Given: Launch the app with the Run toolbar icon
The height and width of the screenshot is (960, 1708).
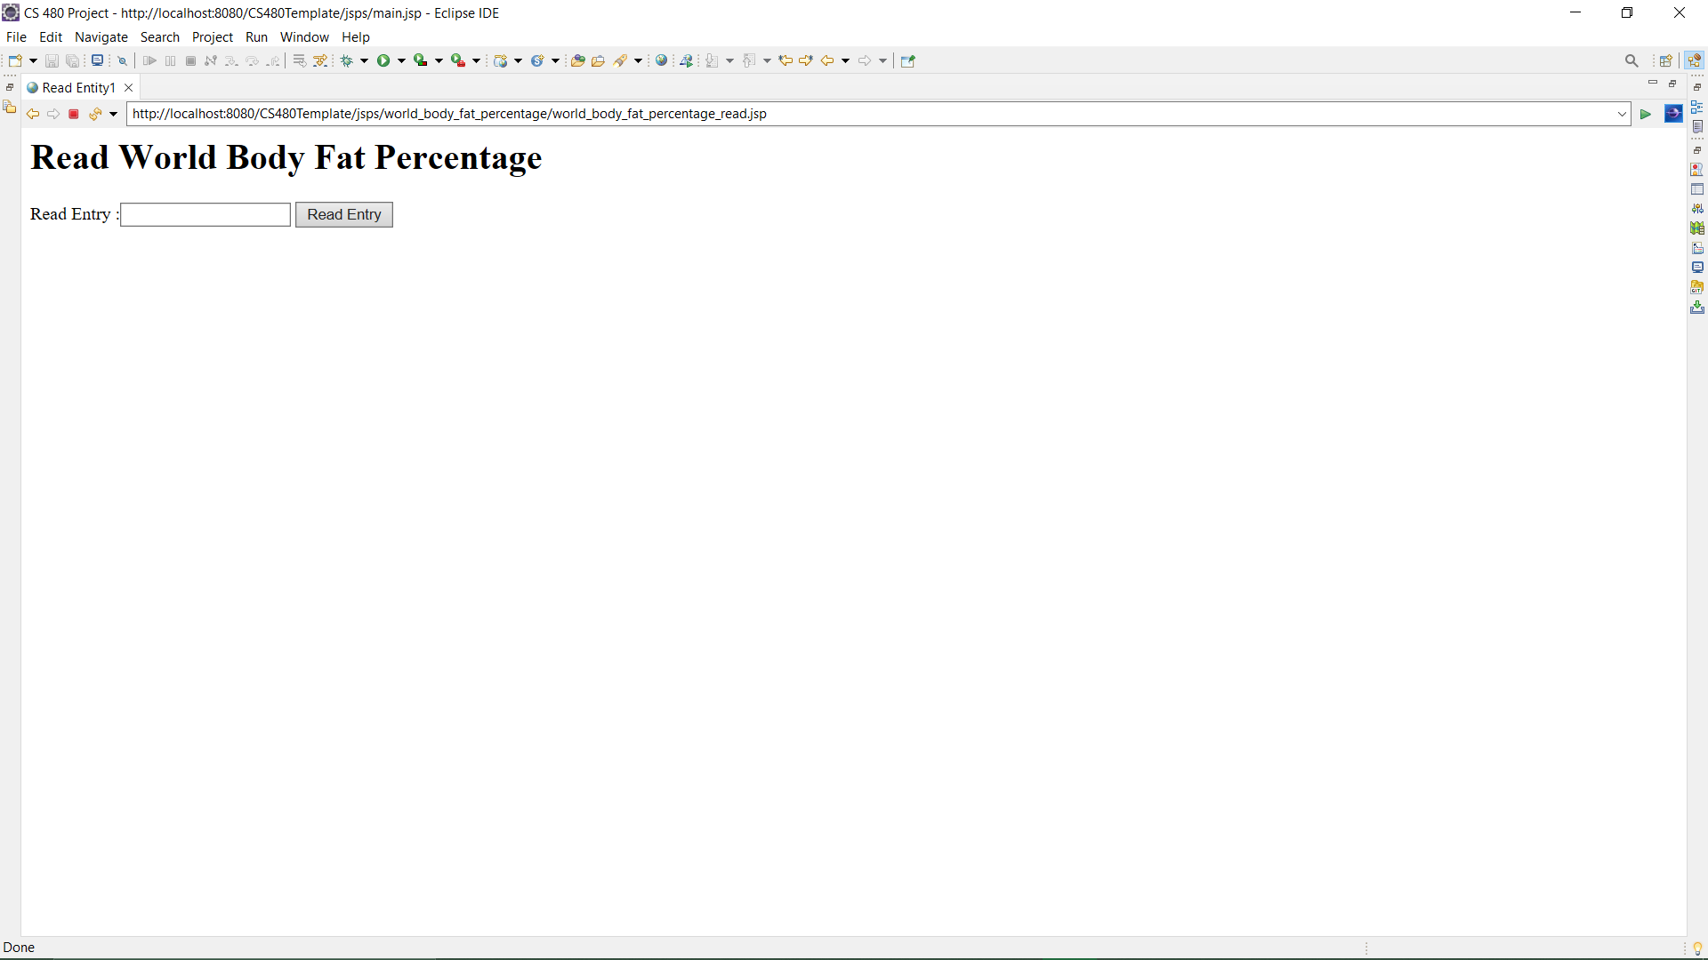Looking at the screenshot, I should (x=383, y=60).
